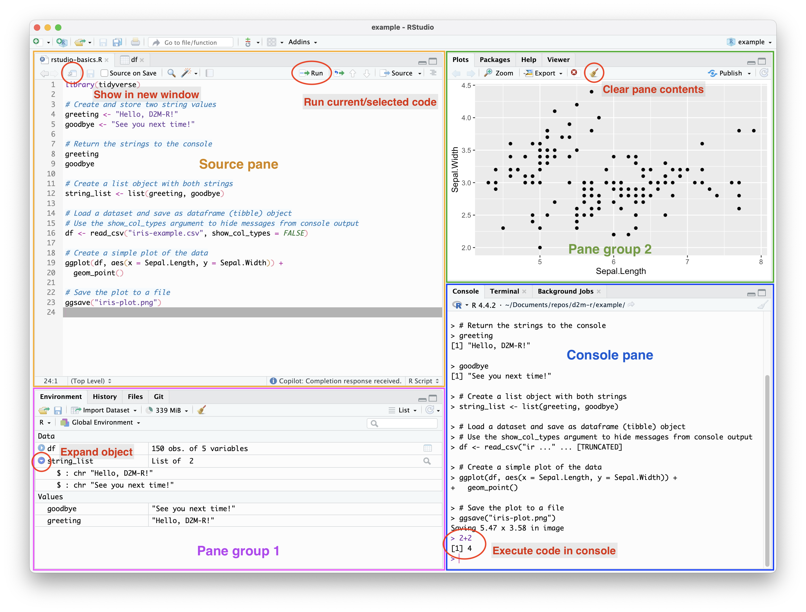Enable Source on Save checkbox
This screenshot has height=612, width=806.
pos(105,73)
